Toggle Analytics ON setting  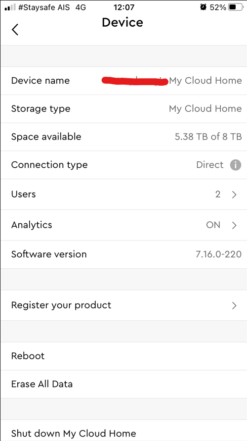click(x=213, y=225)
